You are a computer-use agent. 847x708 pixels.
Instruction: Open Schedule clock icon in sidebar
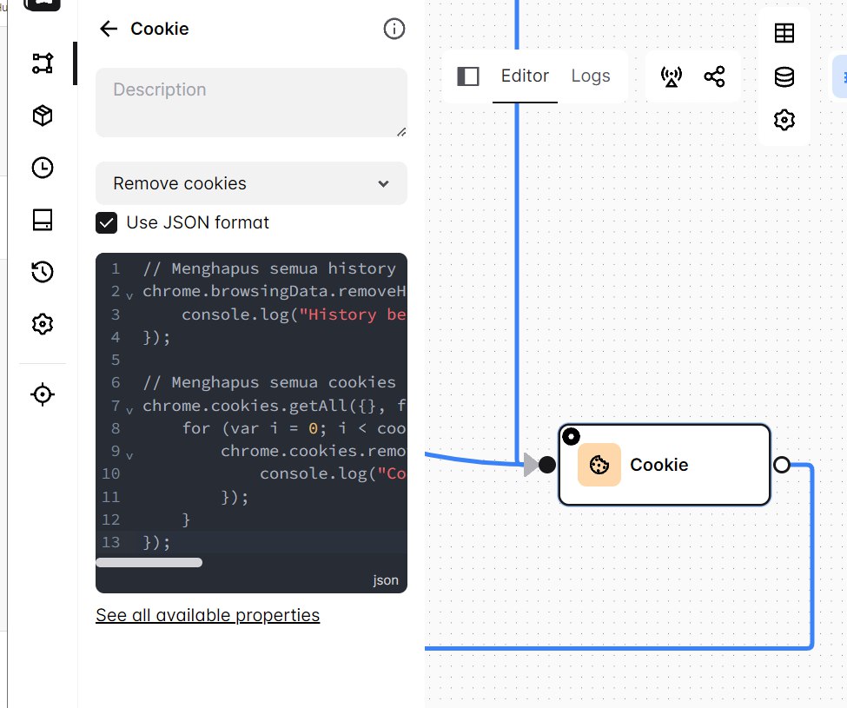tap(43, 168)
